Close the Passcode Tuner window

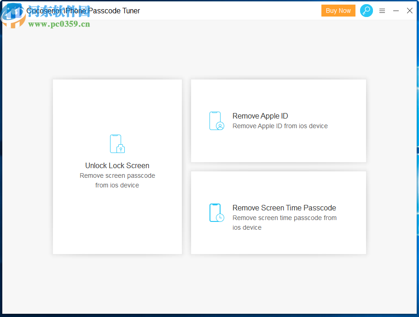click(x=409, y=11)
